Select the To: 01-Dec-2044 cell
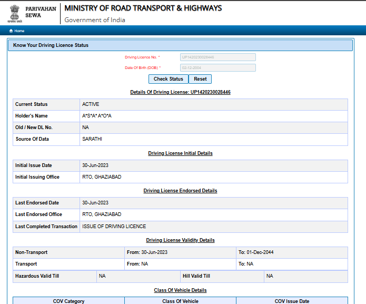Viewport: 366px width, 304px height. (292, 252)
